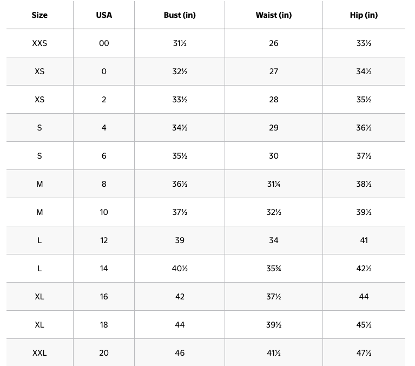The image size is (415, 366).
Task: Select USA size 18 cell
Action: point(104,325)
